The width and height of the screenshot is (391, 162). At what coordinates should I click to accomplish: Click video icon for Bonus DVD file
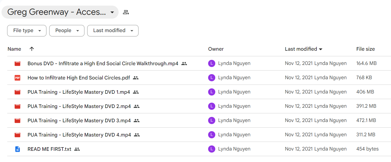(17, 64)
